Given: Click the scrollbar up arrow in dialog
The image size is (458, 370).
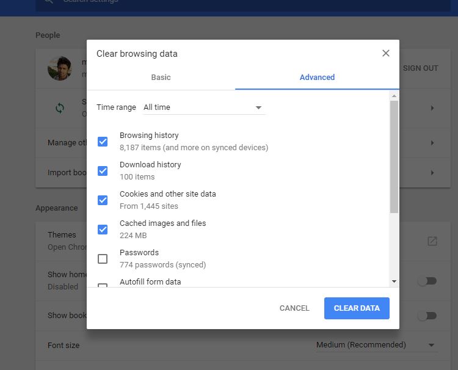Looking at the screenshot, I should pyautogui.click(x=394, y=96).
